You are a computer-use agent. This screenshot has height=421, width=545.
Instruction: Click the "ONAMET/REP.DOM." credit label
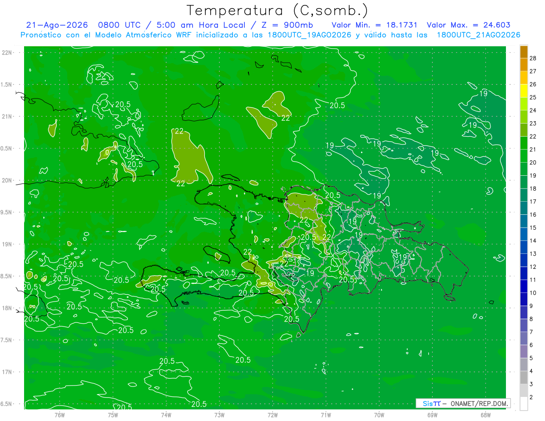(x=480, y=403)
